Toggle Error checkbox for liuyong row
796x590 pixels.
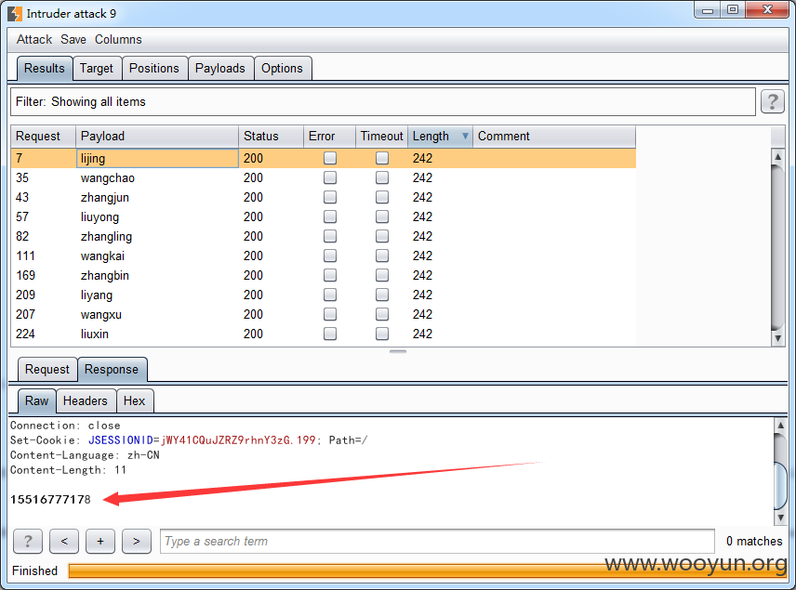click(x=330, y=216)
